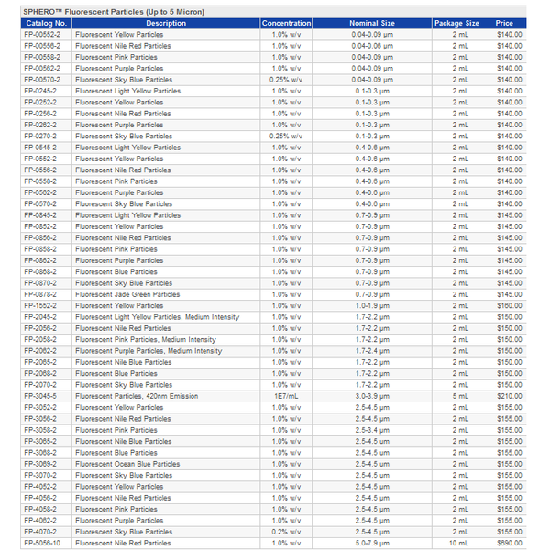This screenshot has width=550, height=550.
Task: Click the 5 mL package size
Action: click(x=460, y=396)
